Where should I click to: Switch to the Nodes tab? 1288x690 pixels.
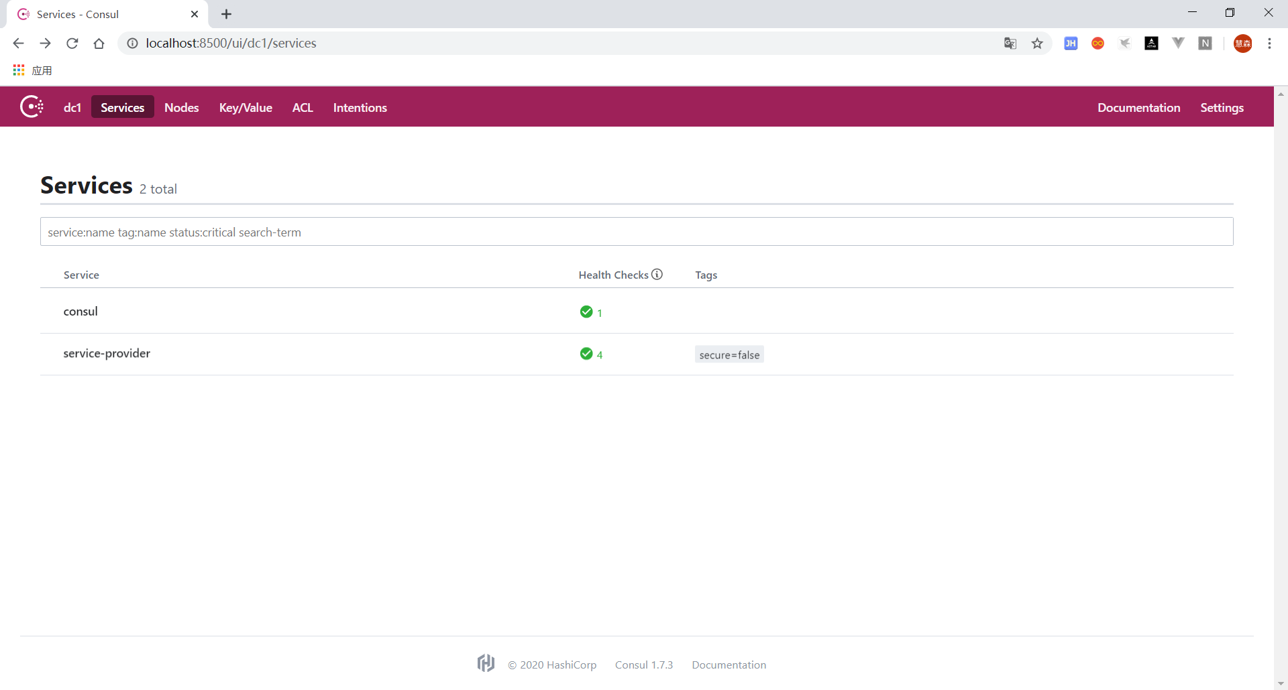pos(182,107)
